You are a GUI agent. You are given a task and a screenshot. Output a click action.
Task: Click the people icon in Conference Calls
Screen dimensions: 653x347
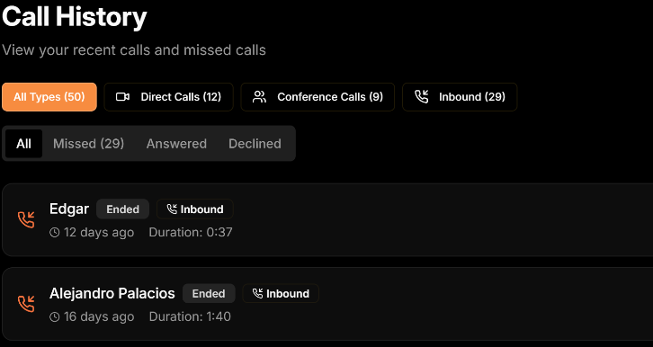pyautogui.click(x=259, y=97)
